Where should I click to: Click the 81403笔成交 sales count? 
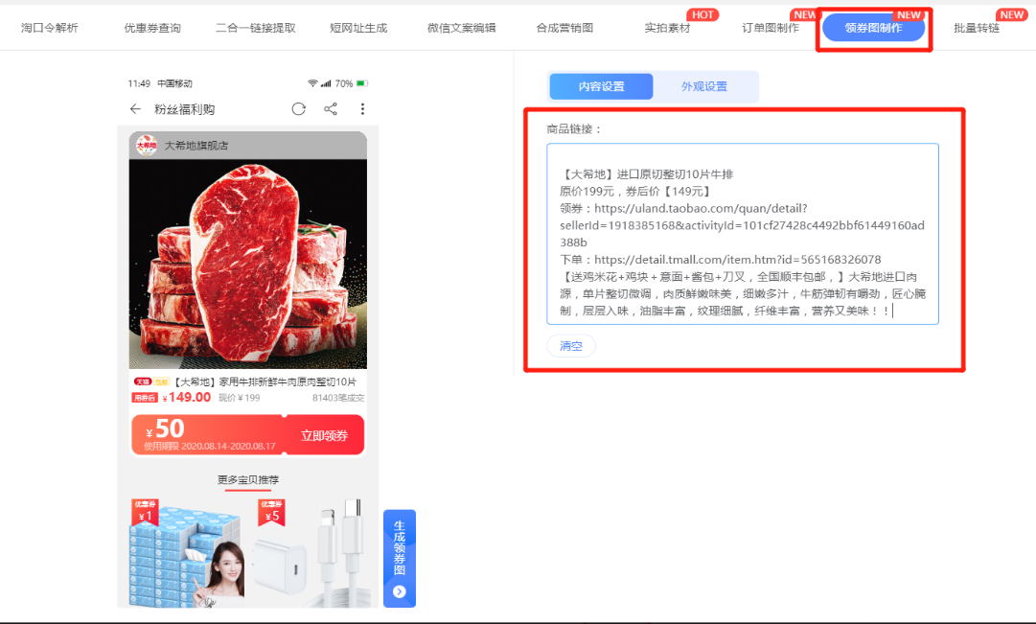(338, 398)
